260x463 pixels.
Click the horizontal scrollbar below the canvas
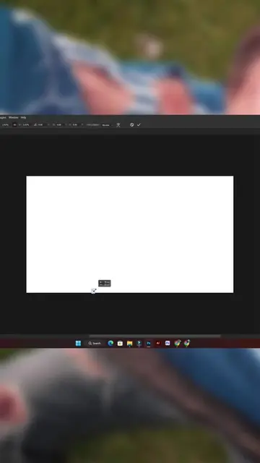(x=155, y=336)
